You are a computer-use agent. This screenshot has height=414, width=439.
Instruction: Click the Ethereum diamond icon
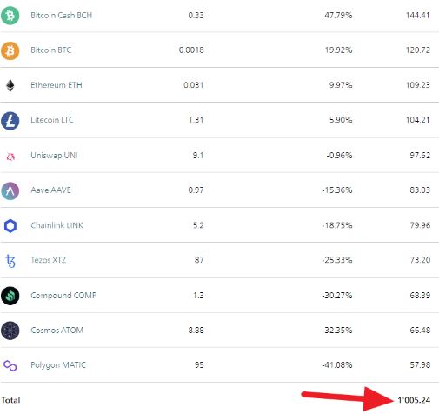pyautogui.click(x=10, y=85)
